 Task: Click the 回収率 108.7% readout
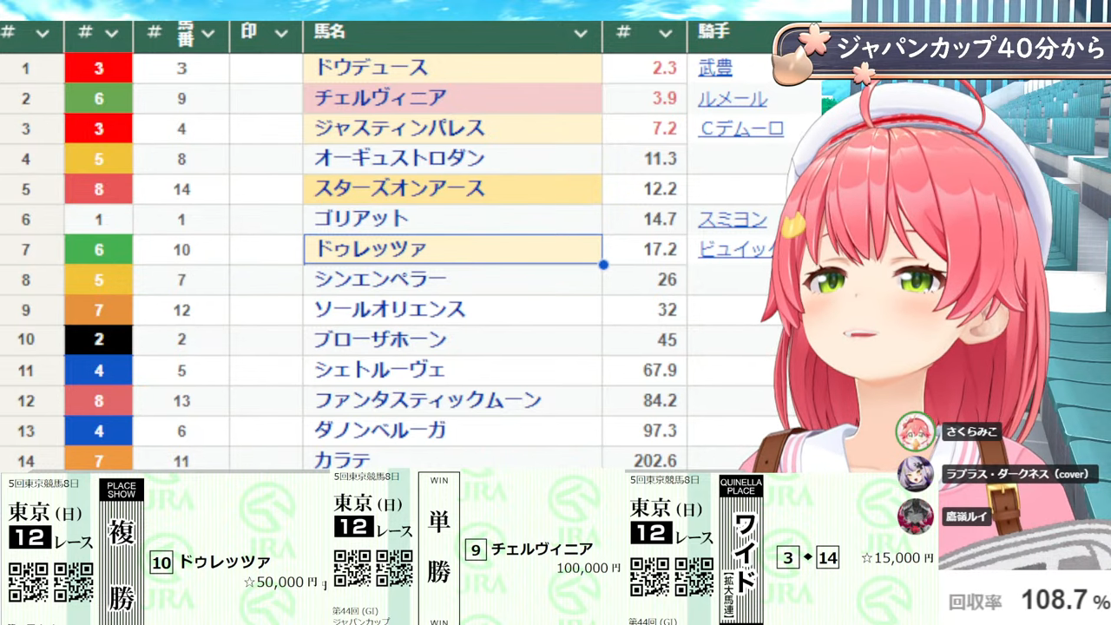click(x=1029, y=600)
